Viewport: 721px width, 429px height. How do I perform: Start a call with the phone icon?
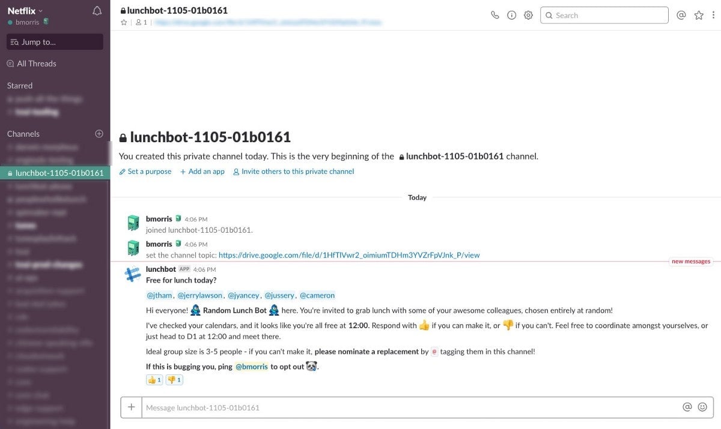click(494, 16)
